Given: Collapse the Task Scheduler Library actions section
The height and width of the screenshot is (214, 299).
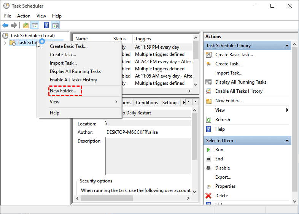Looking at the screenshot, I should 287,46.
